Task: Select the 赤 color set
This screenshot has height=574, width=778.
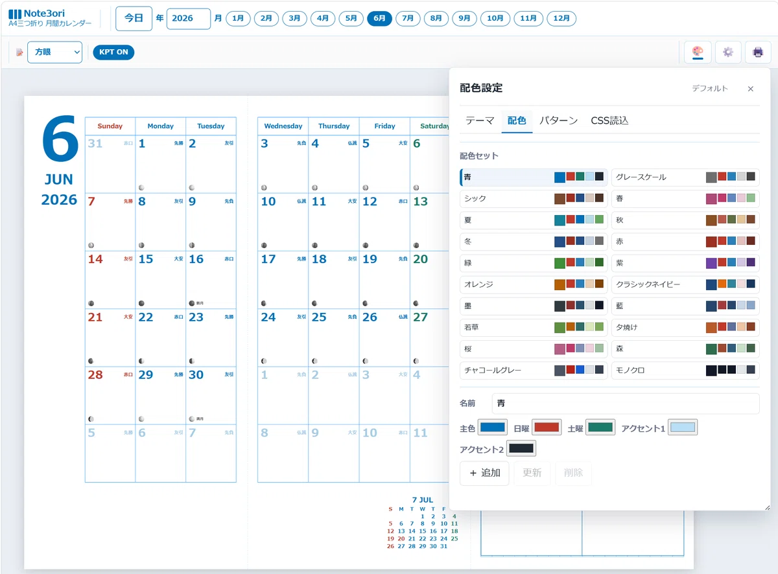Action: click(x=685, y=242)
